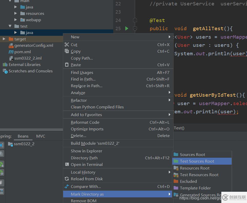This screenshot has width=247, height=203.
Task: Click the Reload from Disk icon
Action: point(67,179)
